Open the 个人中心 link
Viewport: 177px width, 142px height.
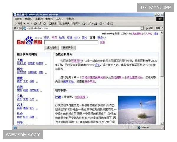click(148, 34)
